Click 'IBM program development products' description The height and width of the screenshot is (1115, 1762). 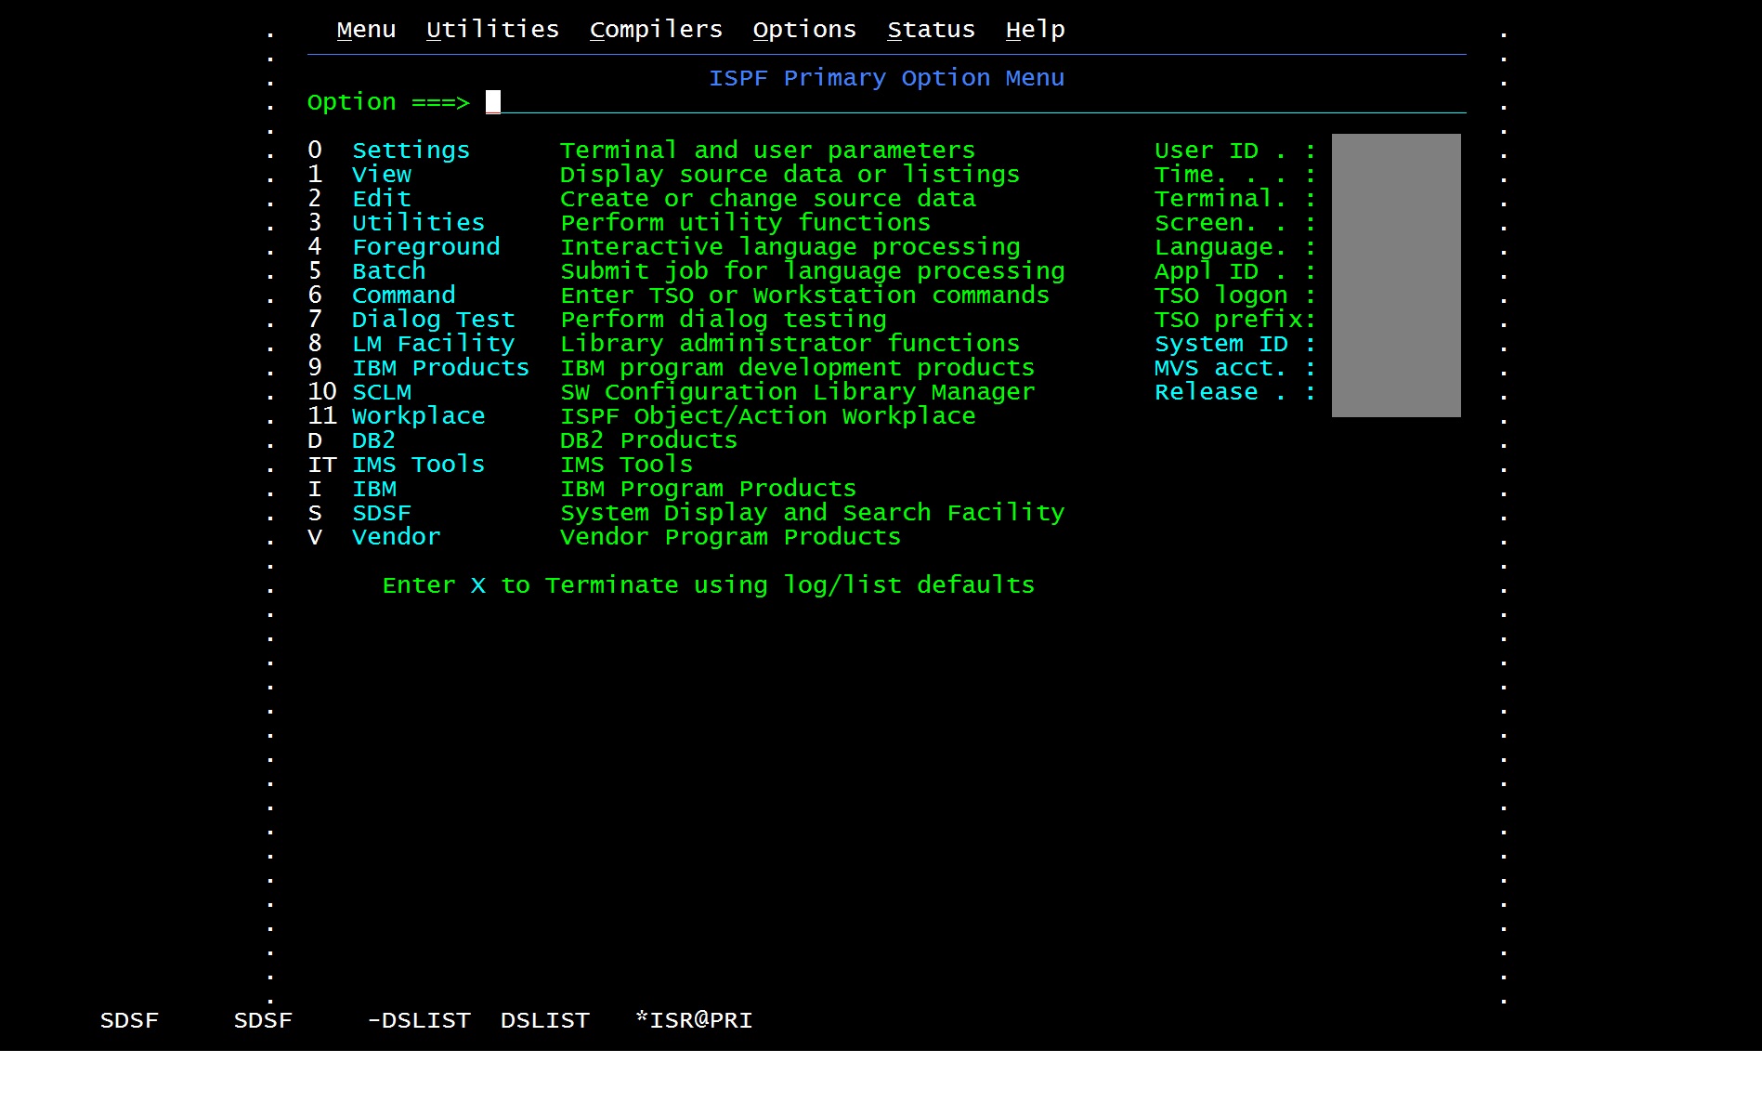[x=797, y=368]
